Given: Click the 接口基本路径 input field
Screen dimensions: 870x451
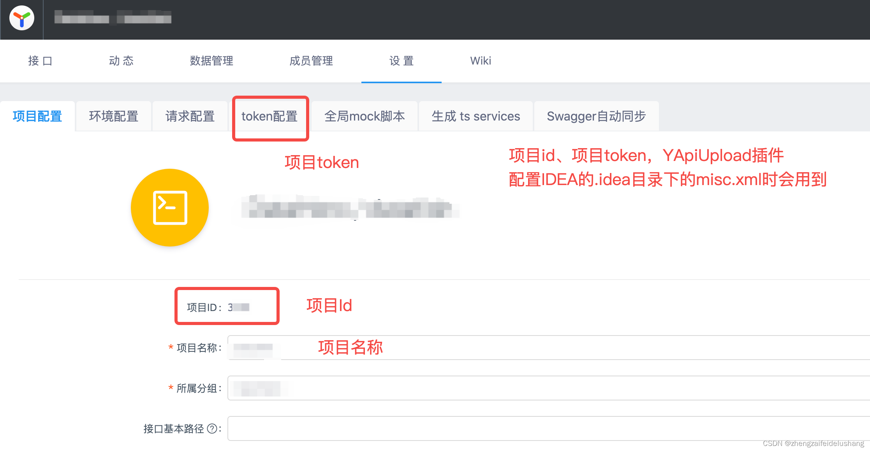Looking at the screenshot, I should [x=545, y=428].
